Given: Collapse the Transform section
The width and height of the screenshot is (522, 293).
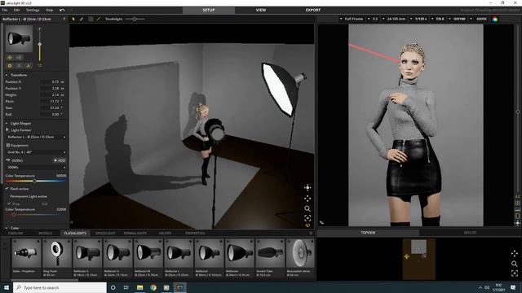Looking at the screenshot, I should pos(7,75).
